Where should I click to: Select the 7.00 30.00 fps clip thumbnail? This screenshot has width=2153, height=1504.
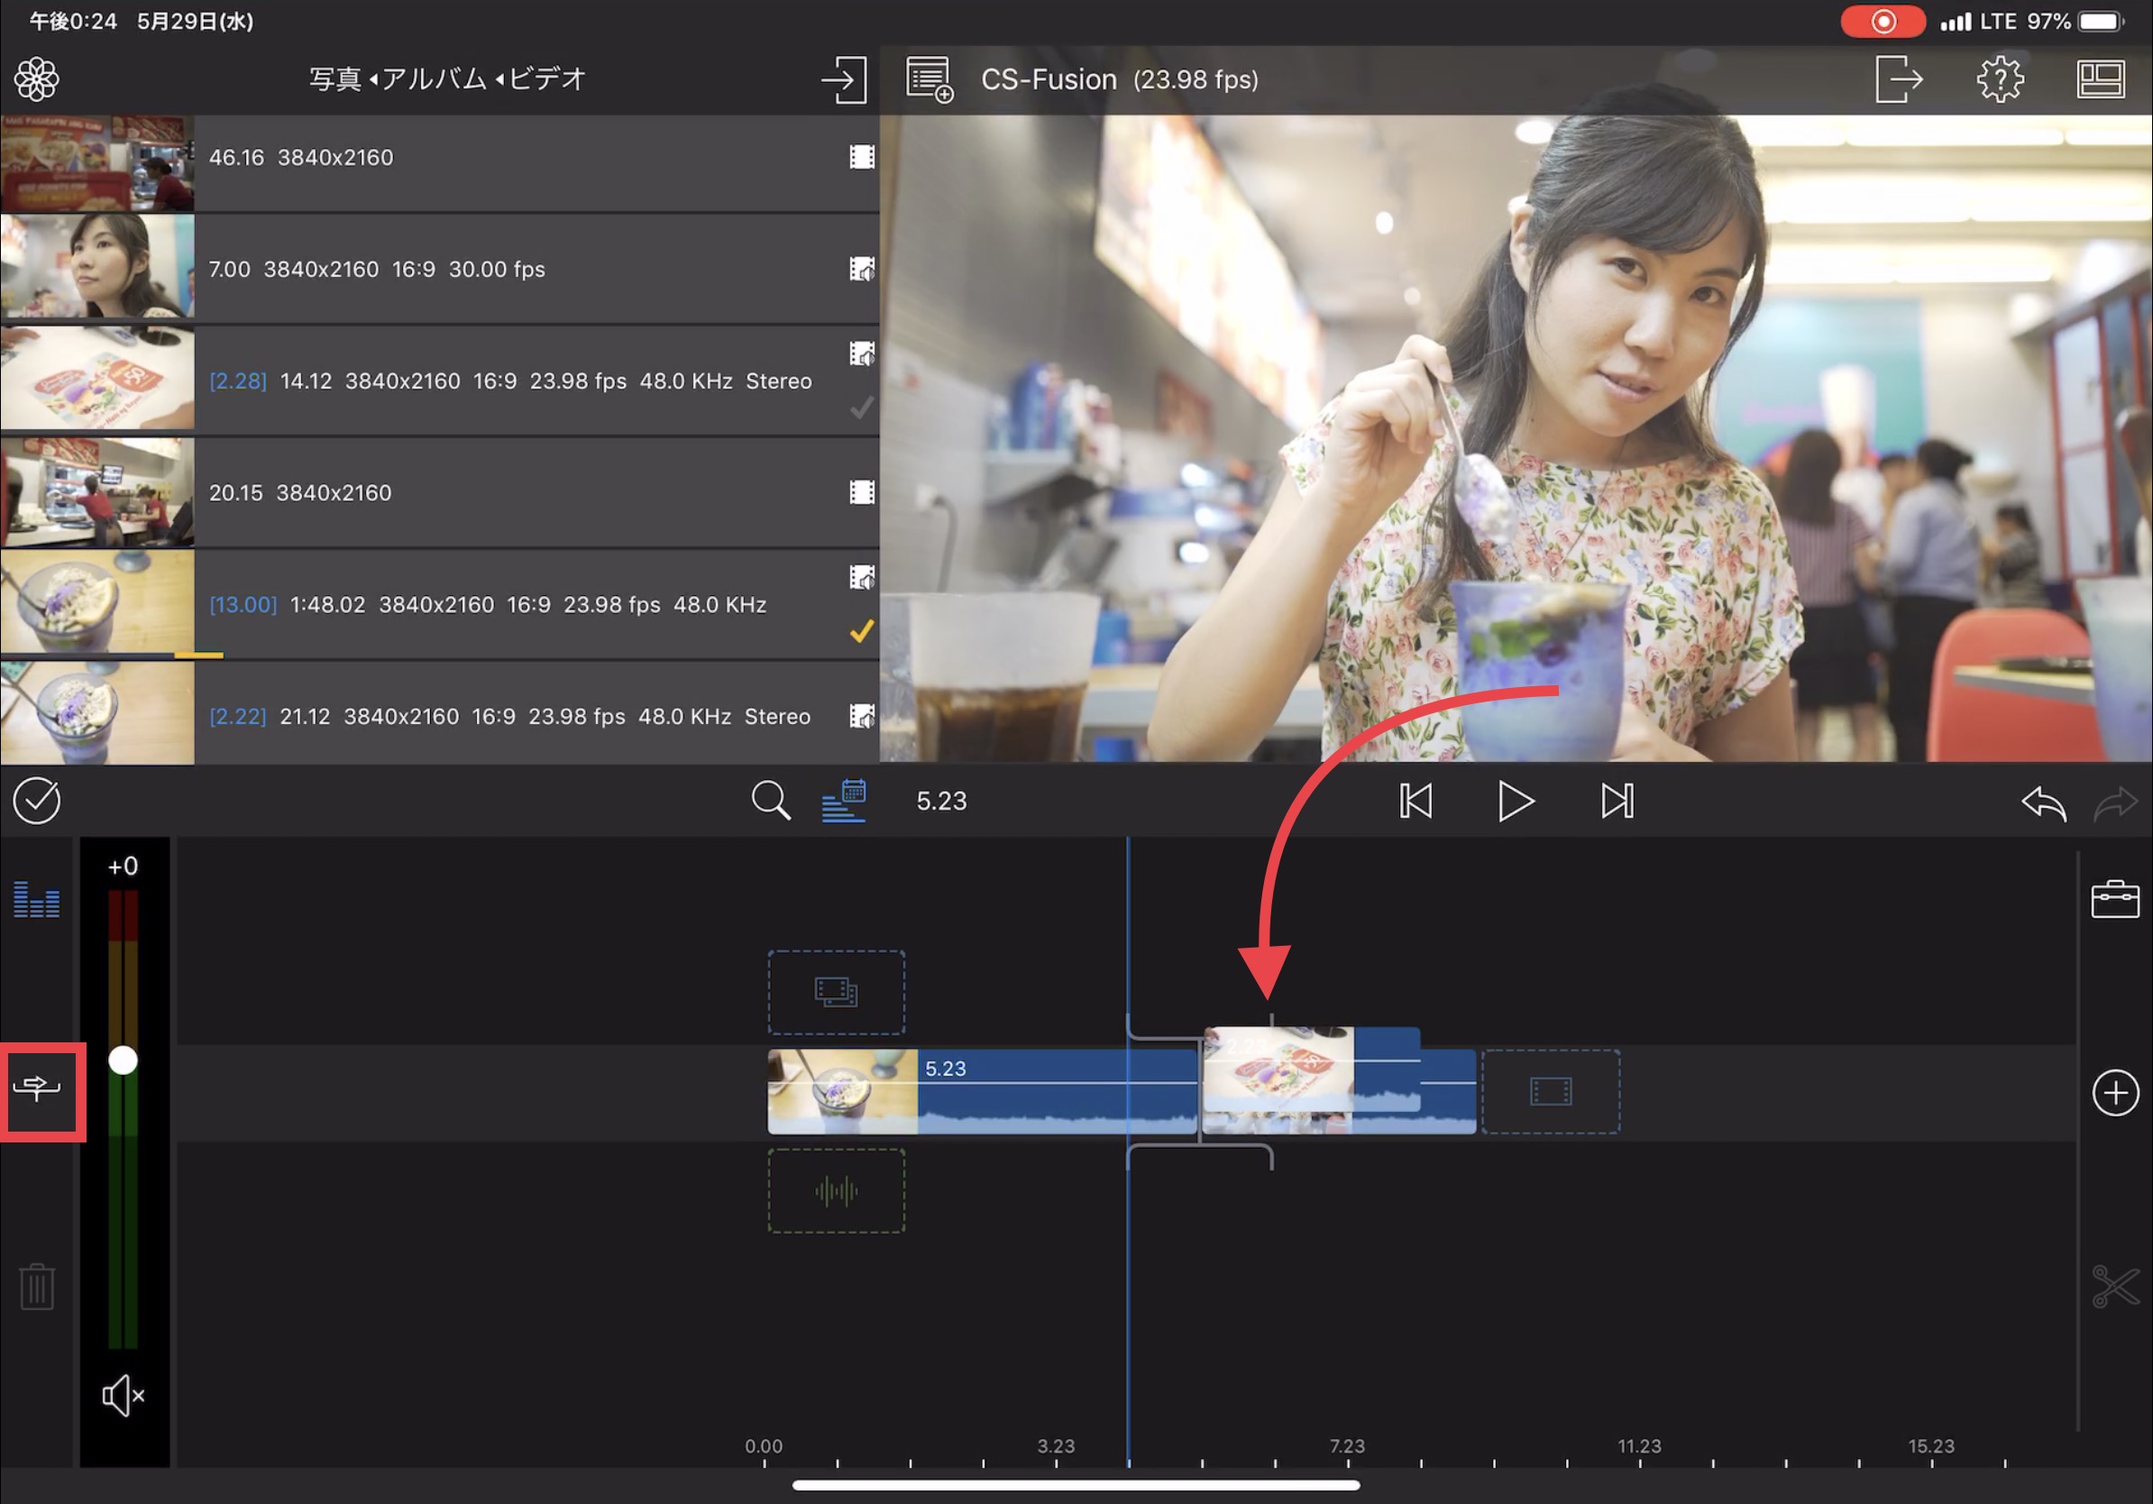point(97,267)
